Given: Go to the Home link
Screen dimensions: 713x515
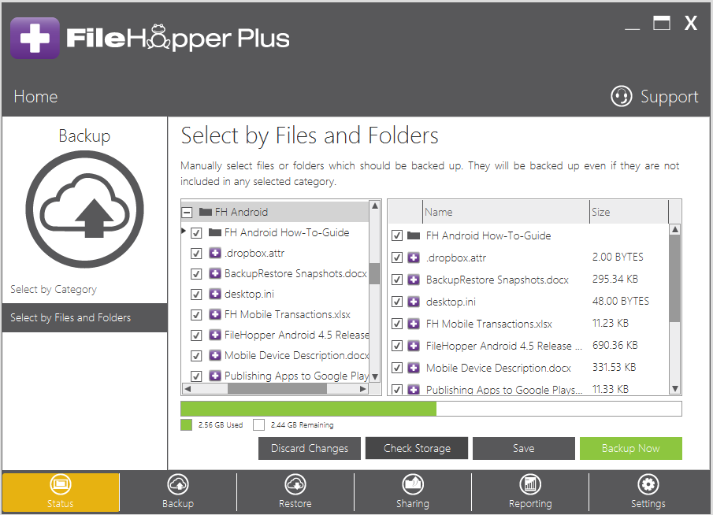Looking at the screenshot, I should (35, 96).
